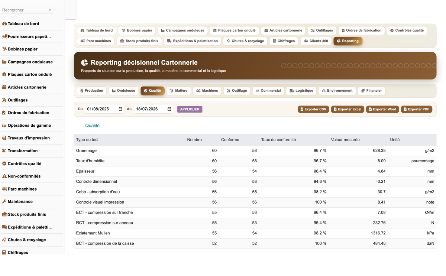
Task: Select the Outillages top navigation tab
Action: (322, 30)
